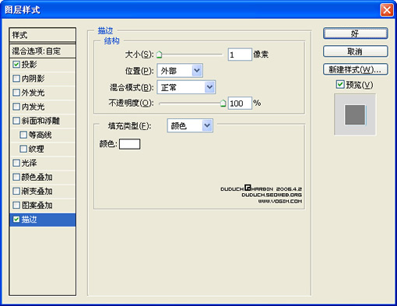397x306 pixels.
Task: Click the 取消 cancel button
Action: (x=356, y=51)
